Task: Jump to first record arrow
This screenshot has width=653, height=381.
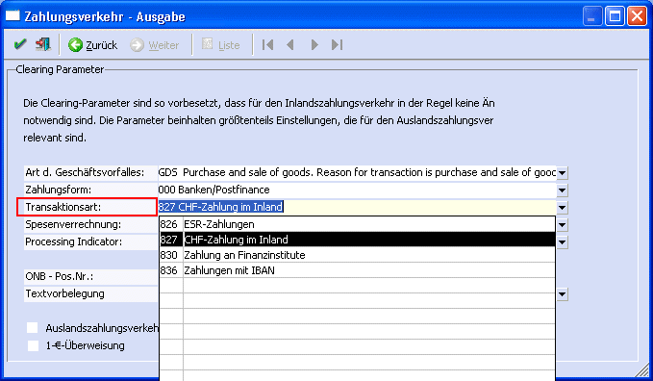Action: point(267,44)
